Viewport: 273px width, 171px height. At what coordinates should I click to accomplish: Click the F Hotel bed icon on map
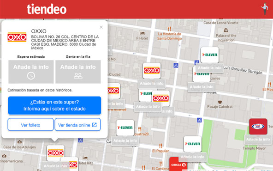142,33
